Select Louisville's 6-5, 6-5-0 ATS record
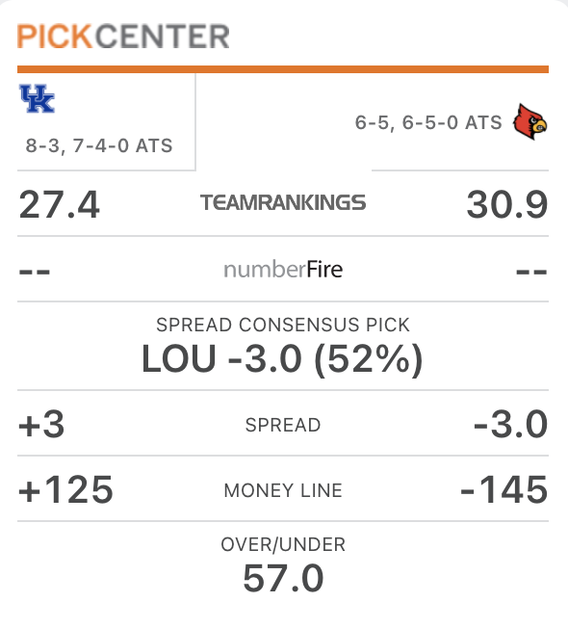The image size is (568, 628). pos(428,122)
